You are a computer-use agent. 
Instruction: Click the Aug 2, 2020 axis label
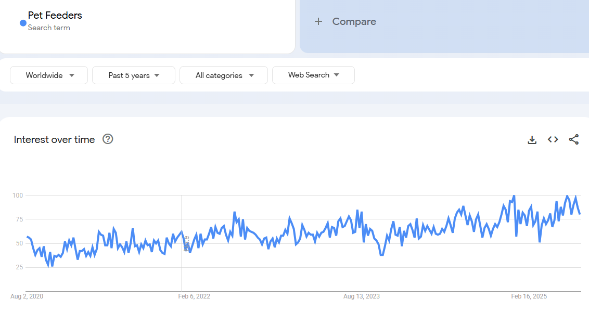(x=27, y=296)
